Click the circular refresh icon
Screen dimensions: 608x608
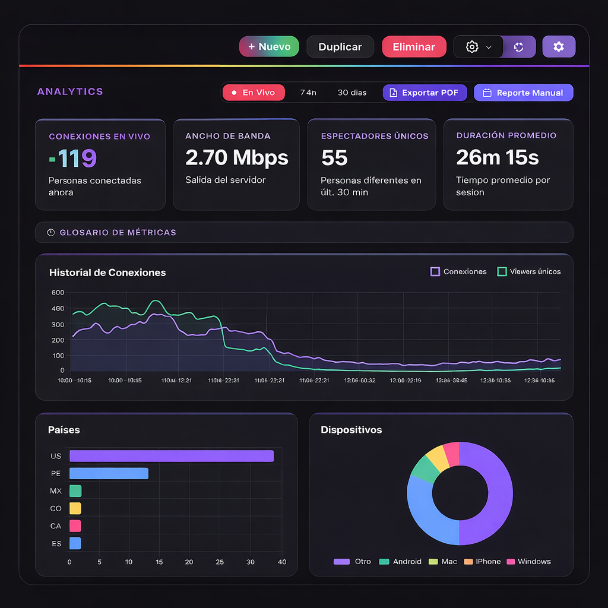(x=519, y=47)
